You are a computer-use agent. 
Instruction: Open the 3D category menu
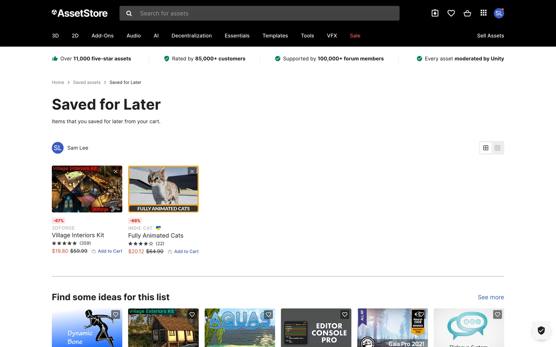click(x=55, y=36)
